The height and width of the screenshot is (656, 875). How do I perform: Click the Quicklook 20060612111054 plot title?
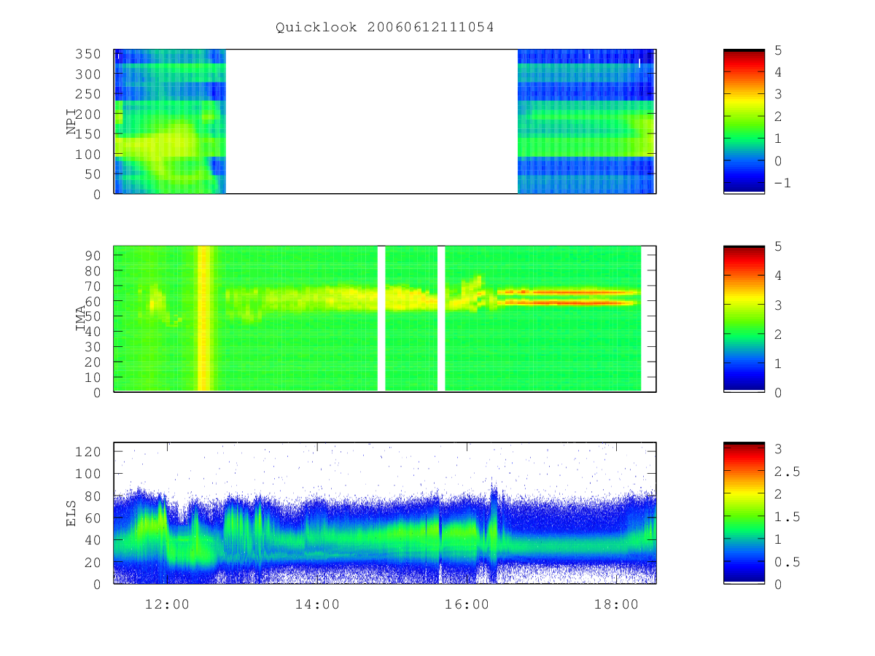(x=385, y=28)
